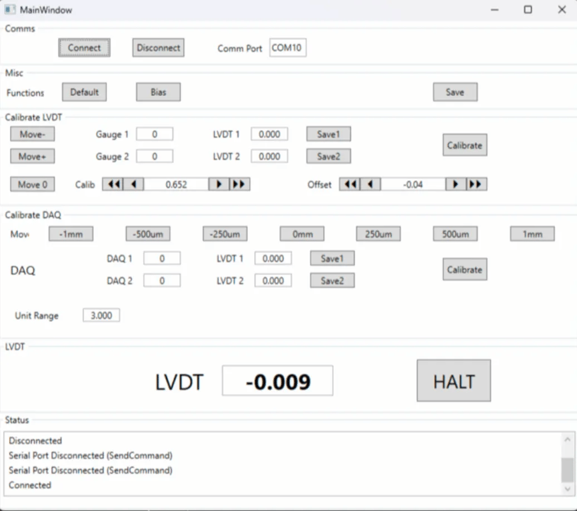The width and height of the screenshot is (577, 511).
Task: Click Calib single-step increase arrow
Action: coord(219,184)
